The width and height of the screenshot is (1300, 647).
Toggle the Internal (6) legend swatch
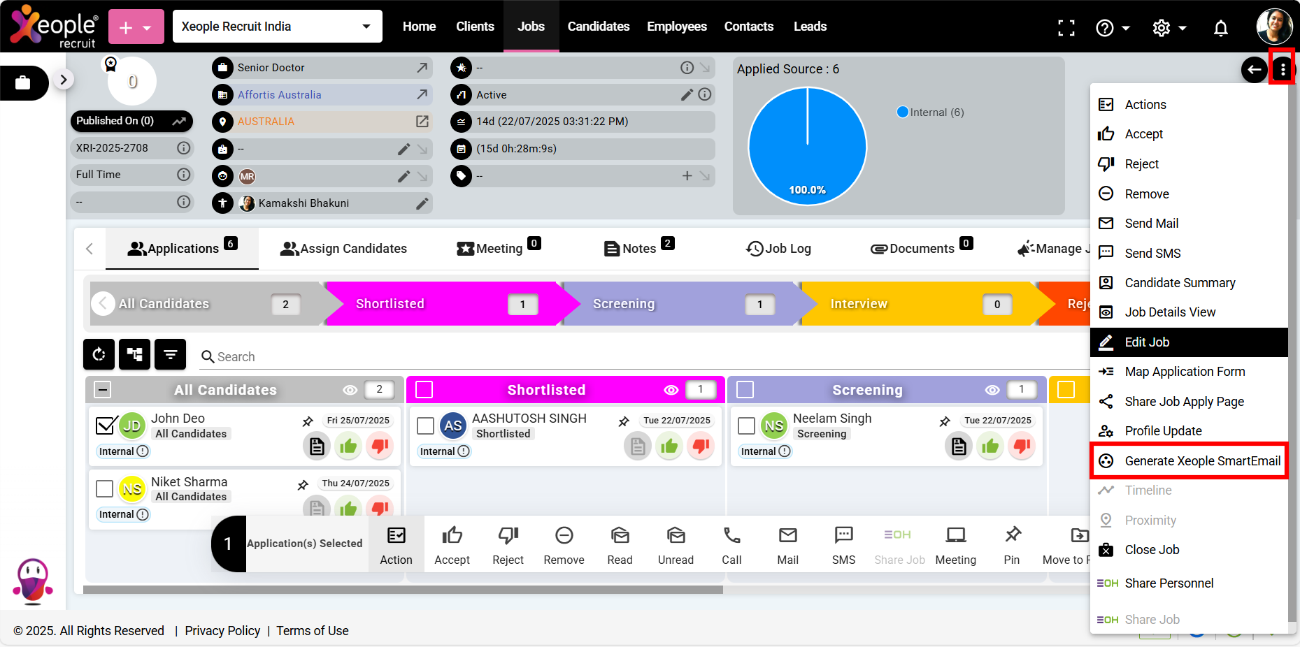(902, 112)
